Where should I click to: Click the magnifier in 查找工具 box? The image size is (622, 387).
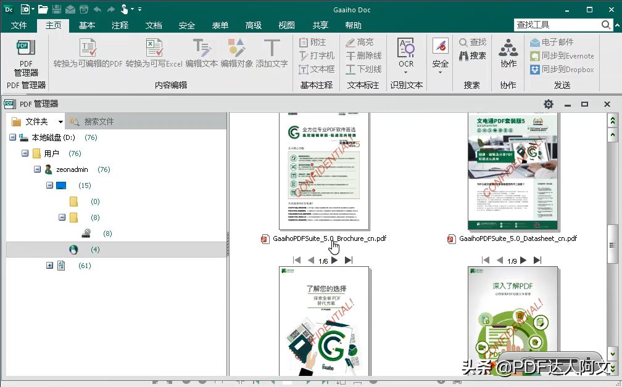pos(606,25)
